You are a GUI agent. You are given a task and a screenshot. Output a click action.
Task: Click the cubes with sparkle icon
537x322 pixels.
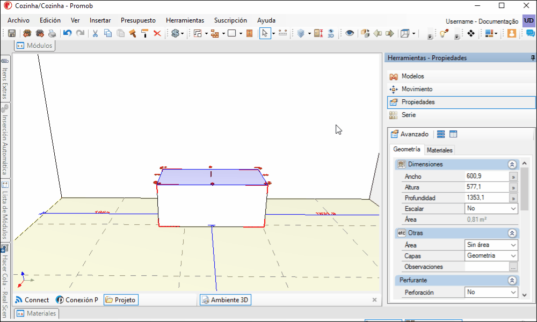pos(365,33)
